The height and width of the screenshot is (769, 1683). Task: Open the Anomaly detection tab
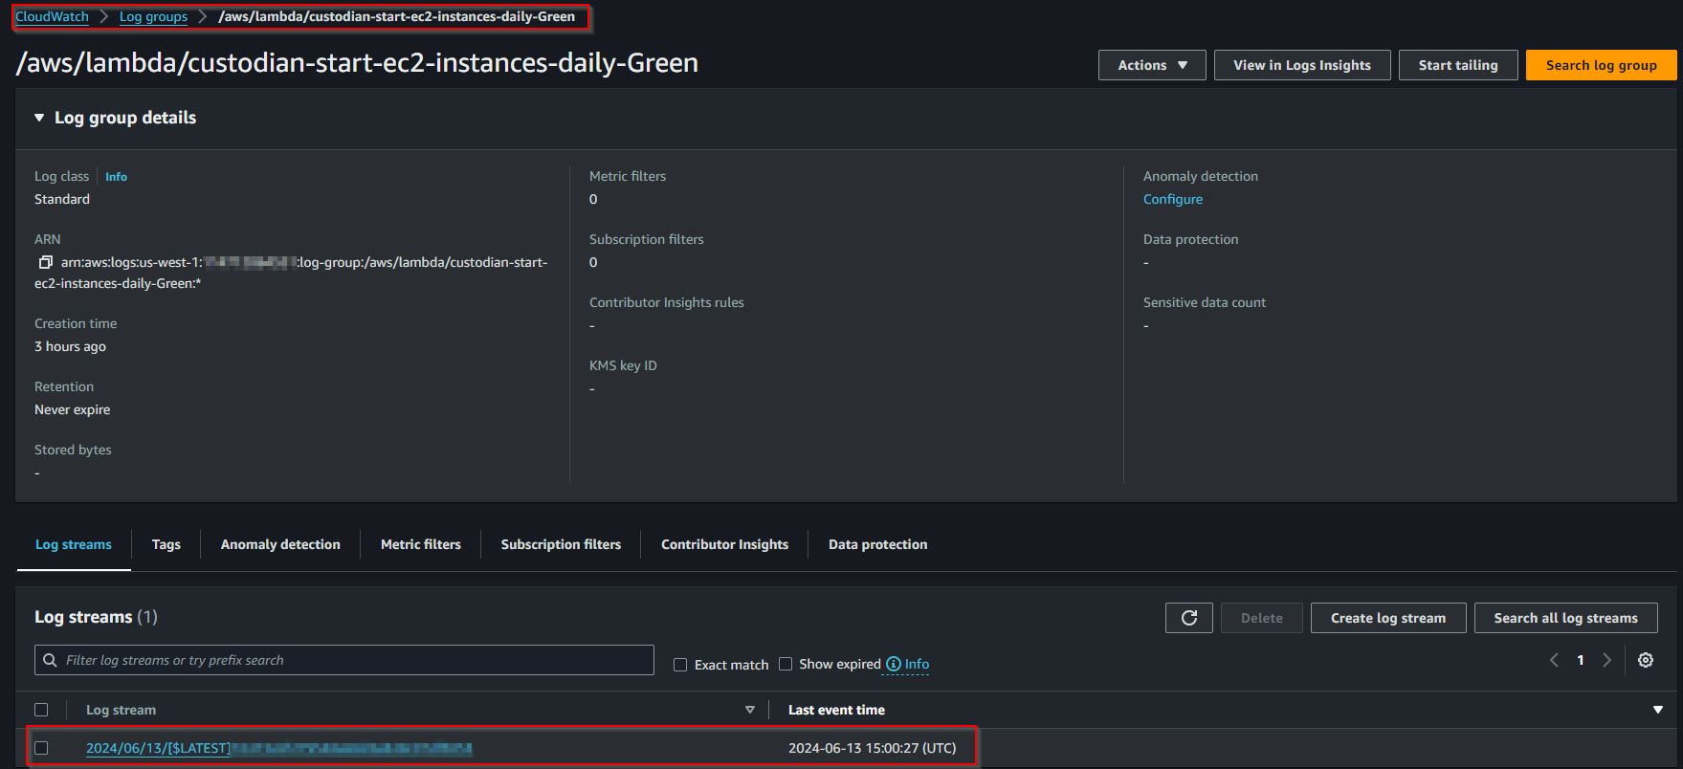pyautogui.click(x=280, y=544)
